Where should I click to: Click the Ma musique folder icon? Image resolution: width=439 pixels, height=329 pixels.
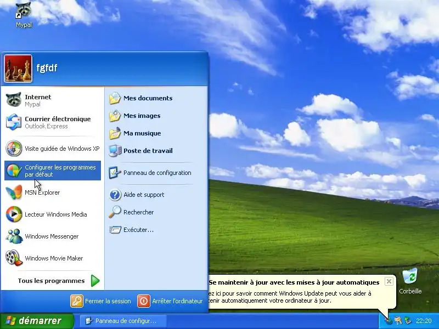click(x=115, y=133)
